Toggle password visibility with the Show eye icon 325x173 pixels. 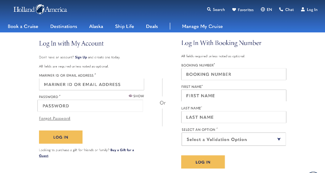(x=130, y=96)
